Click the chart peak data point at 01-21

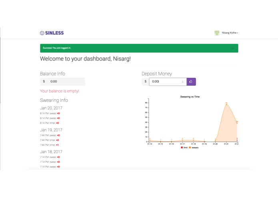[x=226, y=104]
